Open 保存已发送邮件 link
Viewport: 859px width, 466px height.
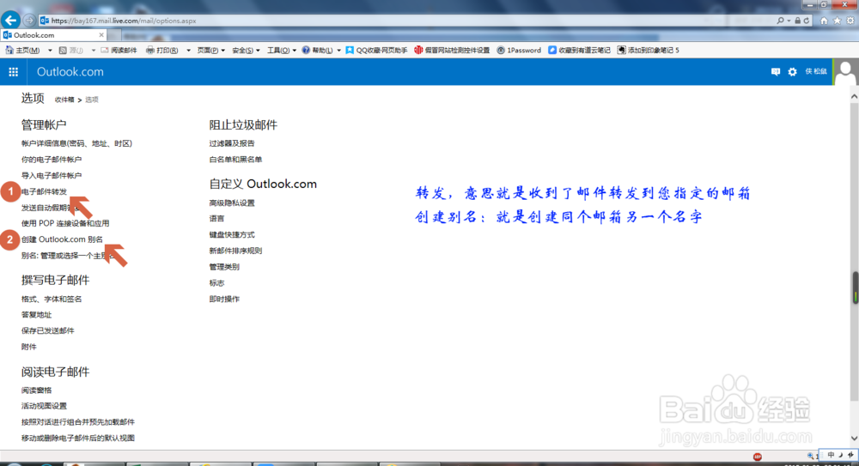[x=47, y=330]
